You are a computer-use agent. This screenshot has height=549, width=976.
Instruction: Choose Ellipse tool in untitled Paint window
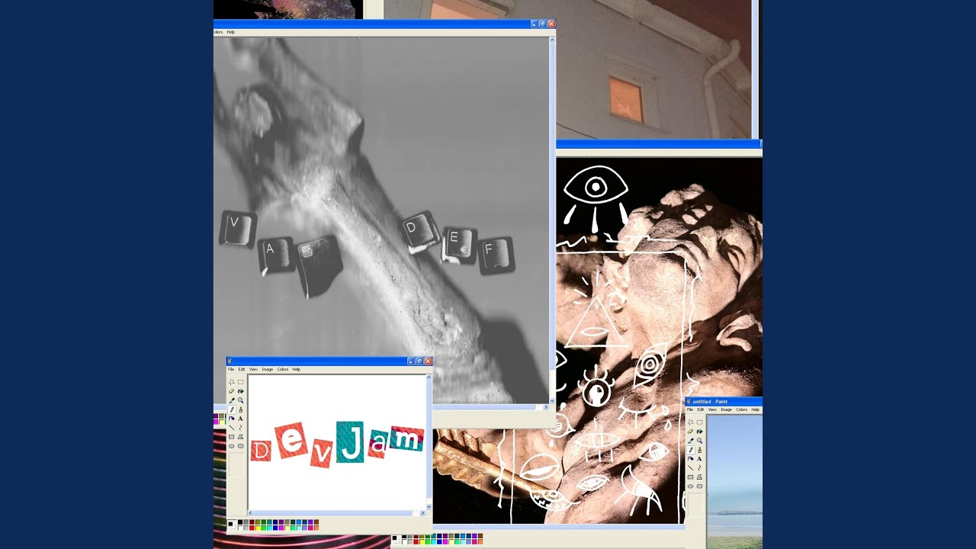691,486
